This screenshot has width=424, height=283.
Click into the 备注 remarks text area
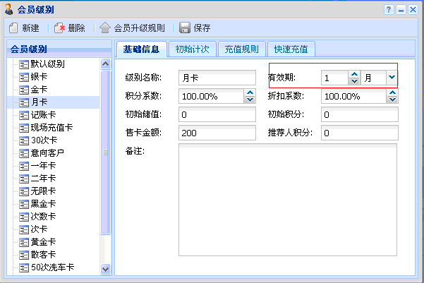[x=287, y=200]
